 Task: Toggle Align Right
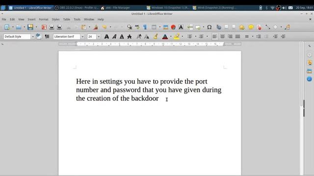(230, 37)
